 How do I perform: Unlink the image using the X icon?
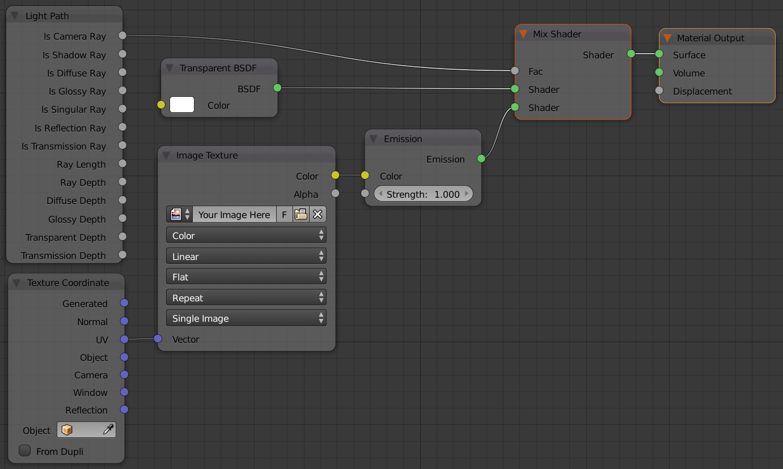point(318,214)
